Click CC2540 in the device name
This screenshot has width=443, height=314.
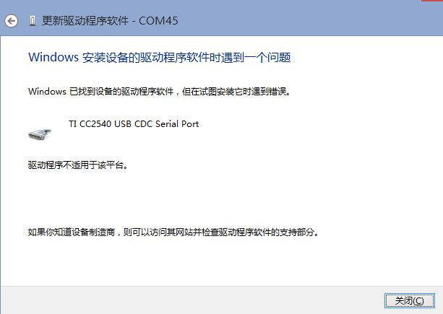(95, 124)
